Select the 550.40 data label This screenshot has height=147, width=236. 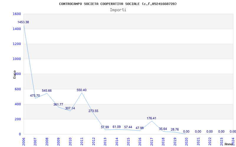[x=82, y=90]
